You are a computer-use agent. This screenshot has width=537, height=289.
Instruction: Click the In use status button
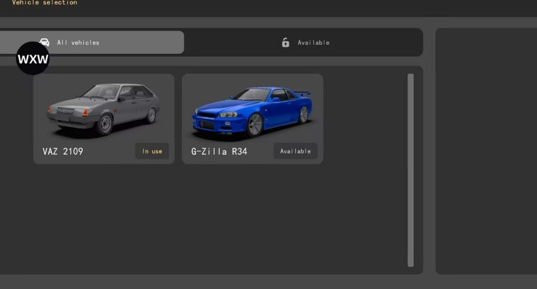(152, 151)
